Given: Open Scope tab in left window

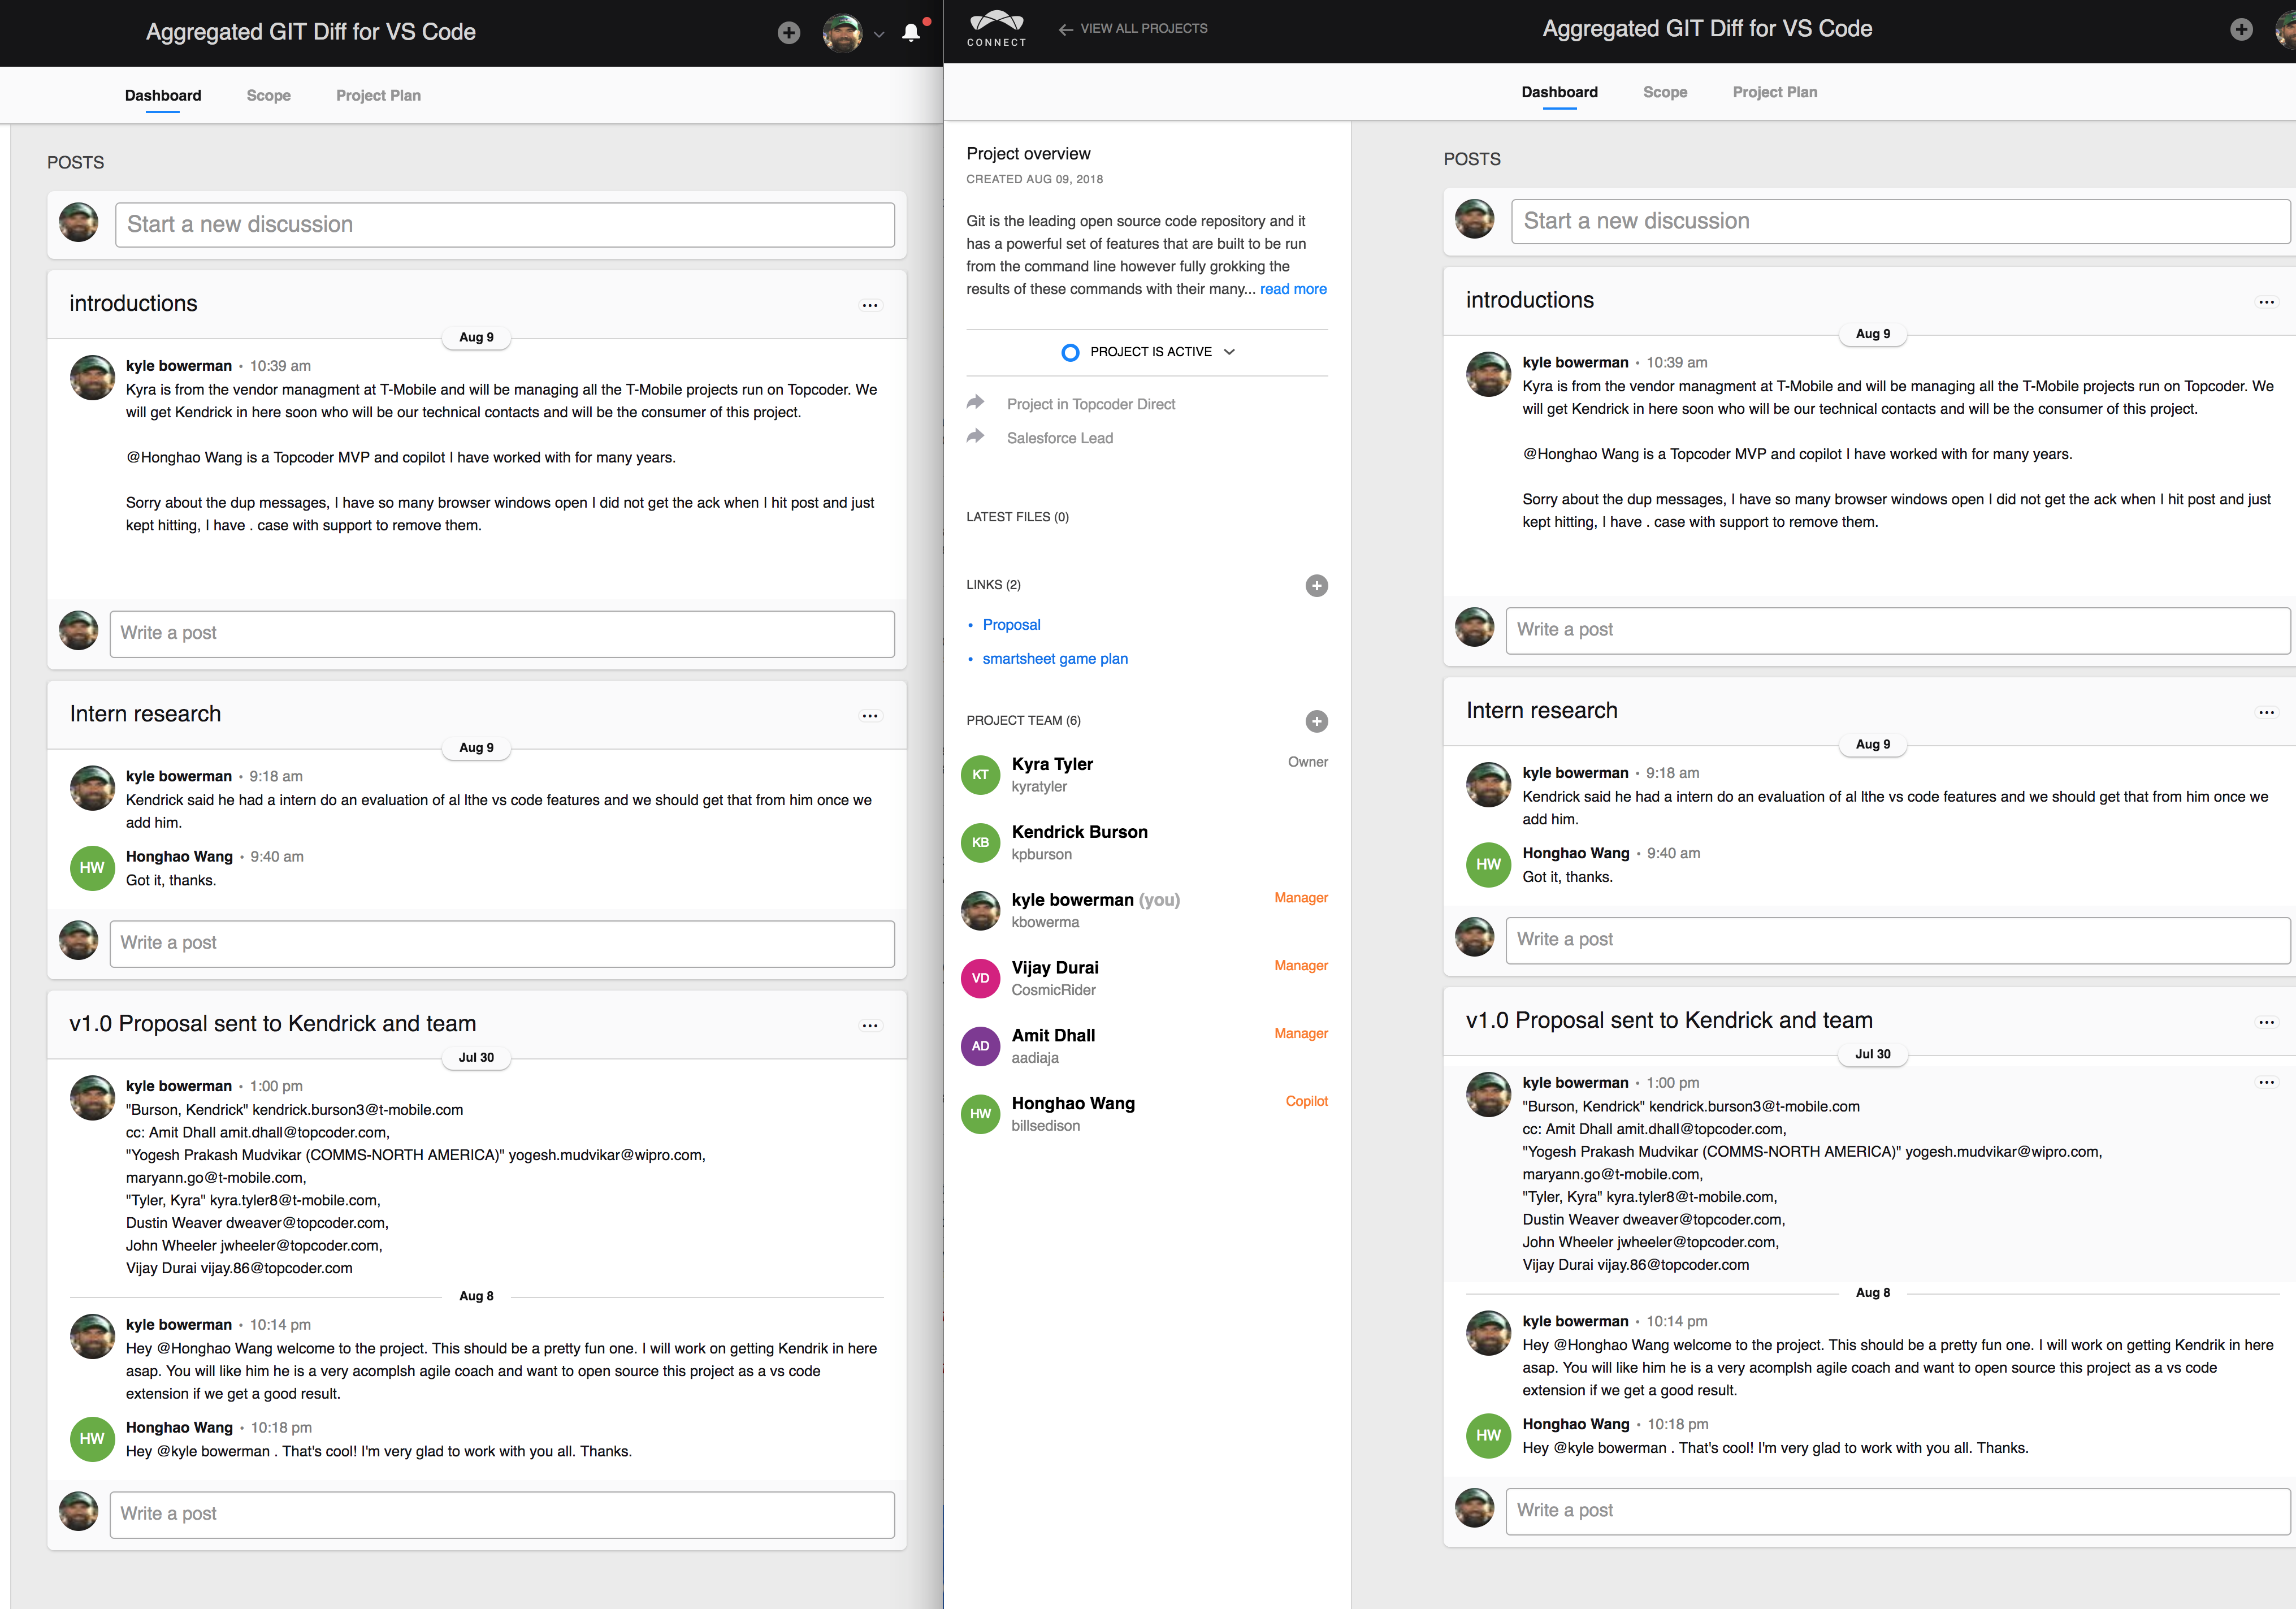Looking at the screenshot, I should coord(269,96).
